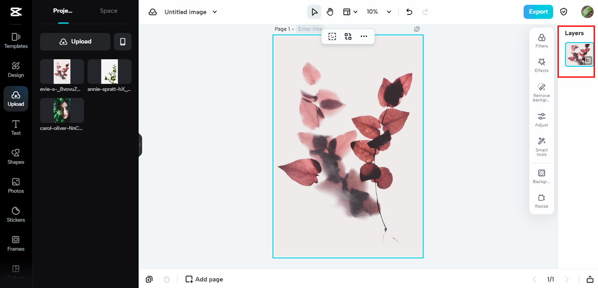598x288 pixels.
Task: Open the Effects tool
Action: pos(541,65)
